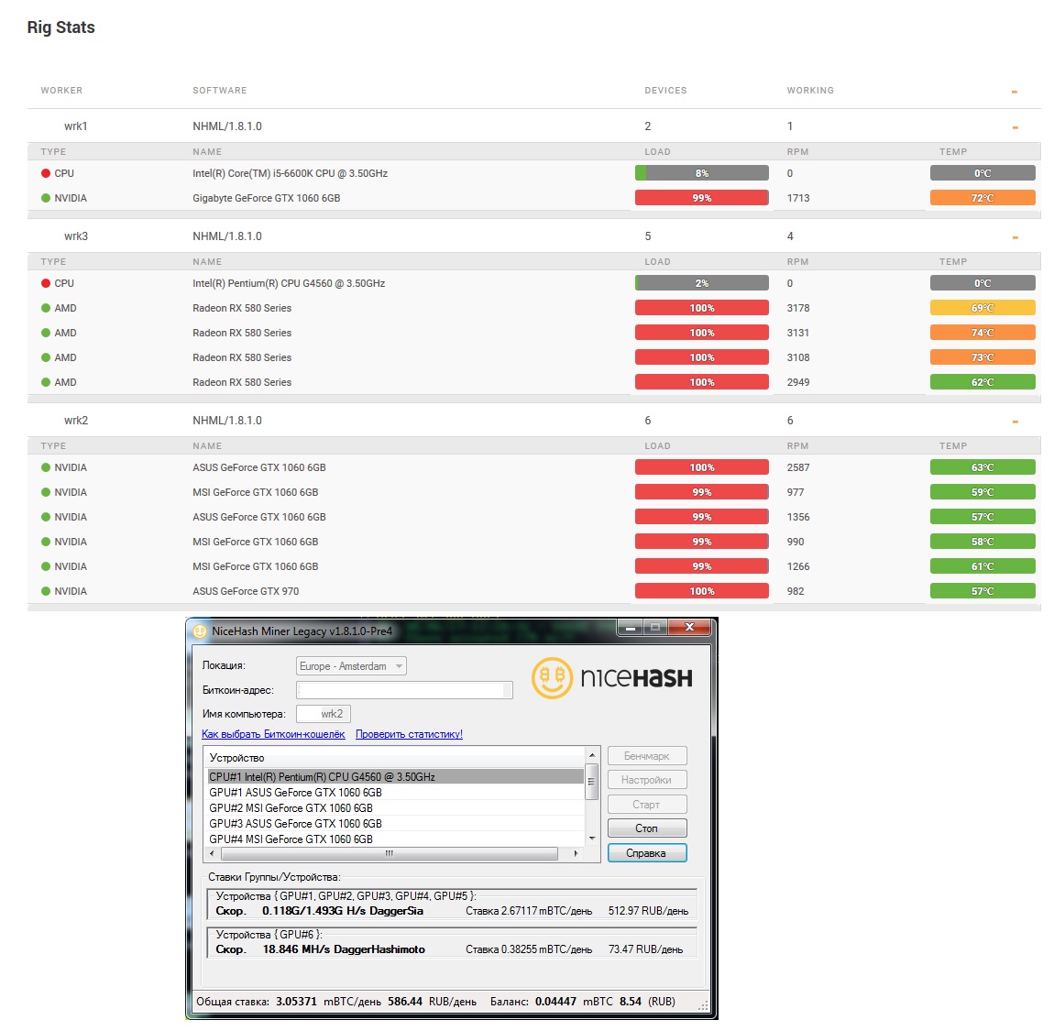Screen dimensions: 1054x1031
Task: Click the Справка help button
Action: tap(647, 853)
